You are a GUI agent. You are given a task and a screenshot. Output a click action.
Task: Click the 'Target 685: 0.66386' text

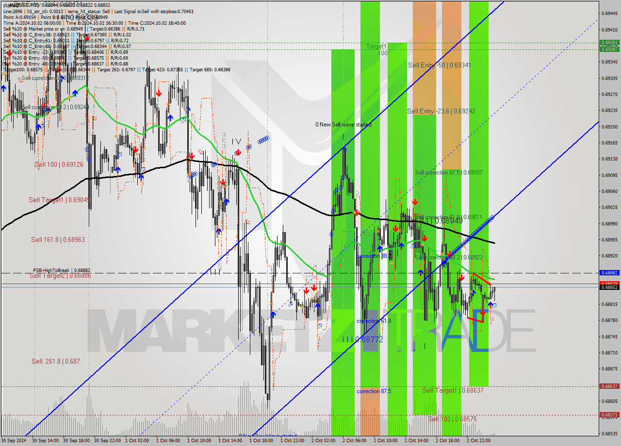pos(210,69)
